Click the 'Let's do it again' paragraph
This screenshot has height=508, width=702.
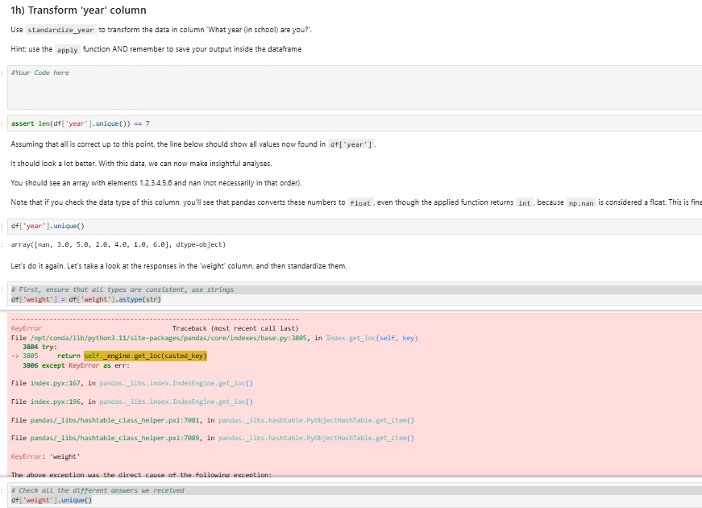[179, 265]
